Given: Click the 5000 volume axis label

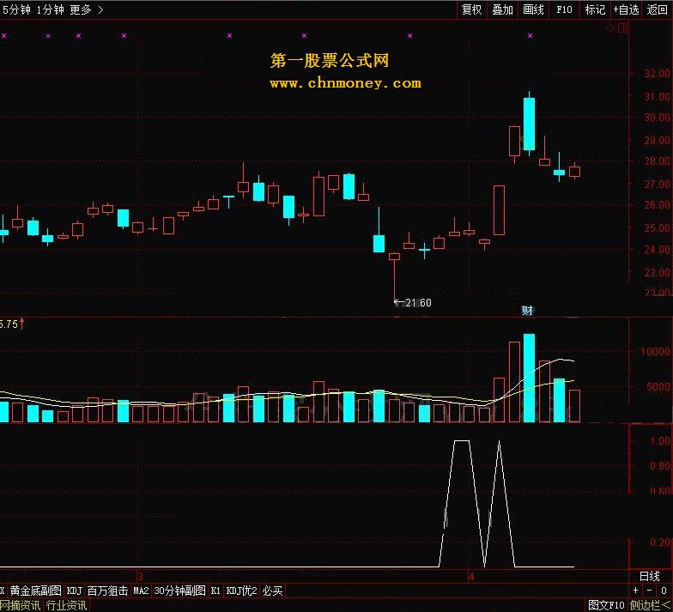Looking at the screenshot, I should pyautogui.click(x=658, y=387).
